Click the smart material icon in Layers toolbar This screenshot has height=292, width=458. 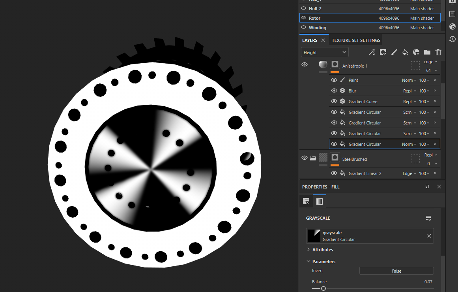click(x=416, y=52)
